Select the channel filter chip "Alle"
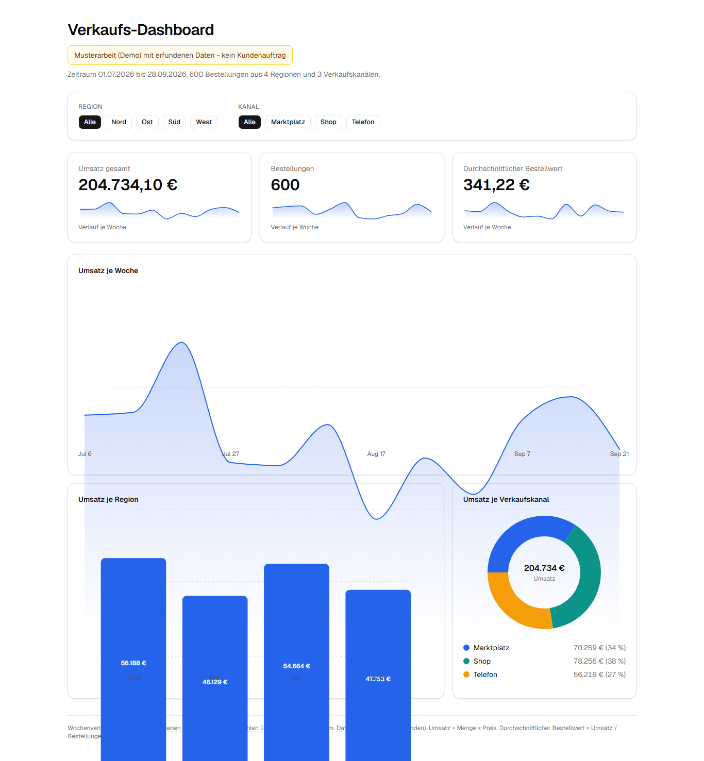 [x=249, y=122]
